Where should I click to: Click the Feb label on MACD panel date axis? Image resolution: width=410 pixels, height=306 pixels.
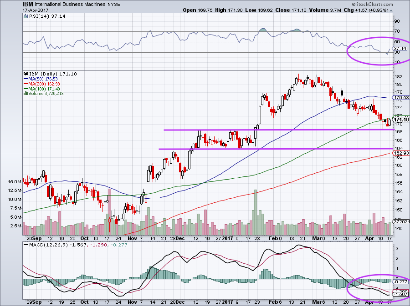273,302
